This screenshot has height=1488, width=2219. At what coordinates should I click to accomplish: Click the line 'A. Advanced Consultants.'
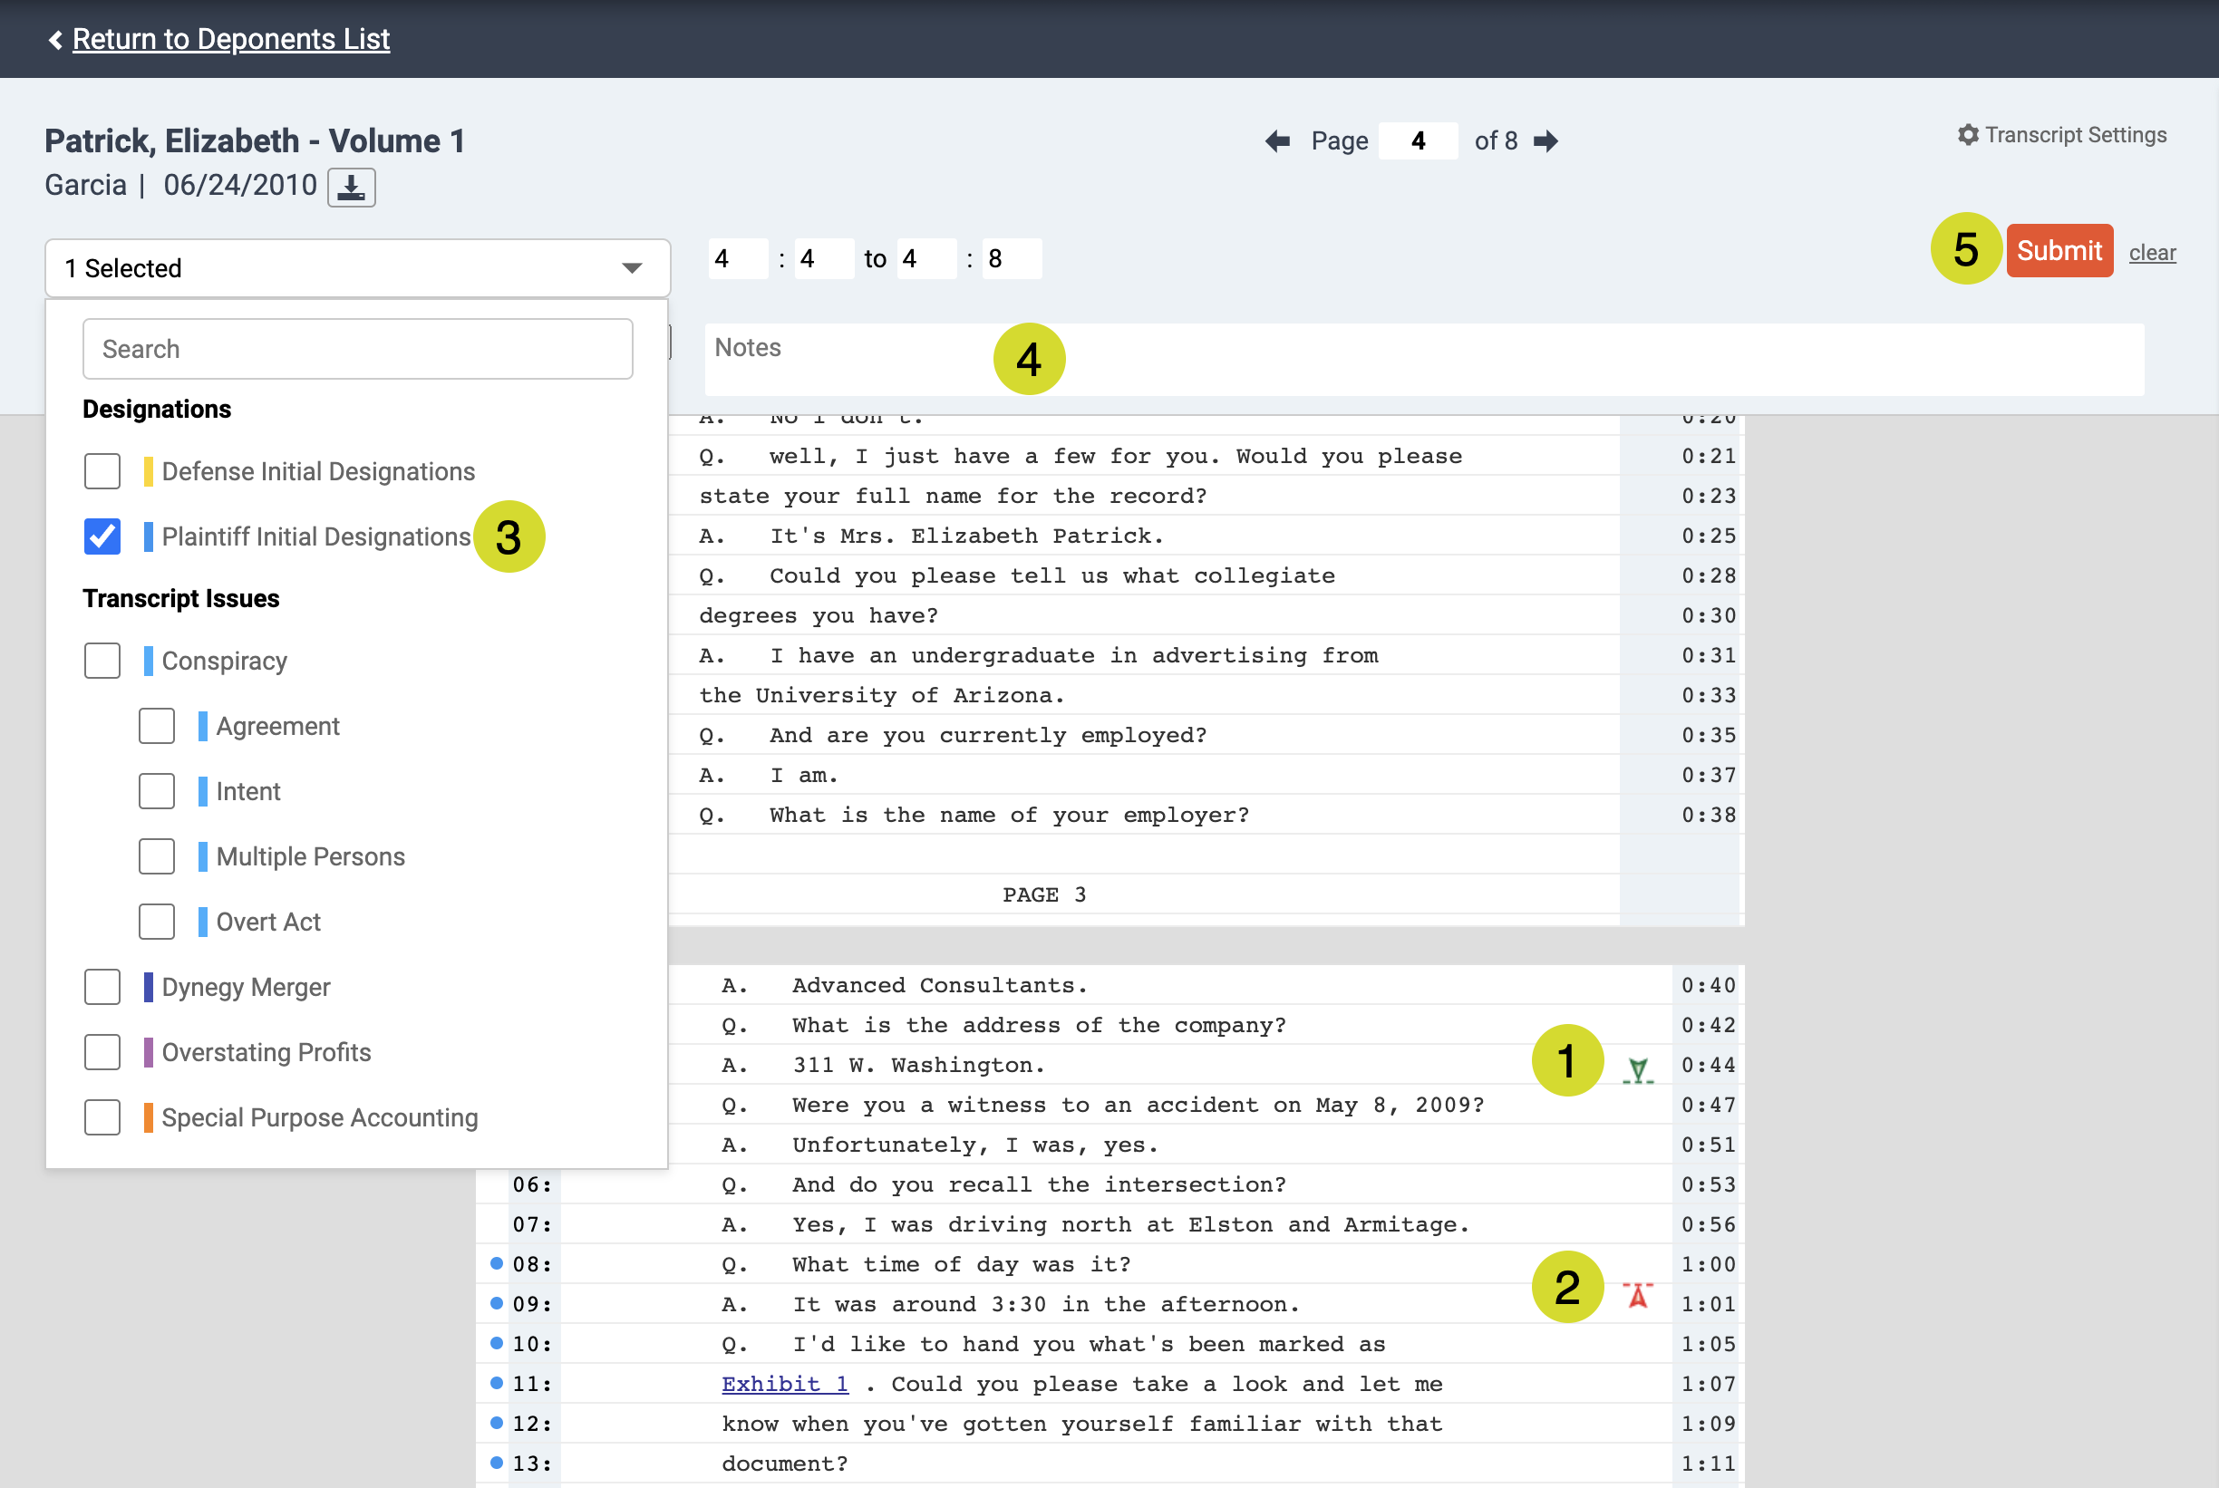905,985
